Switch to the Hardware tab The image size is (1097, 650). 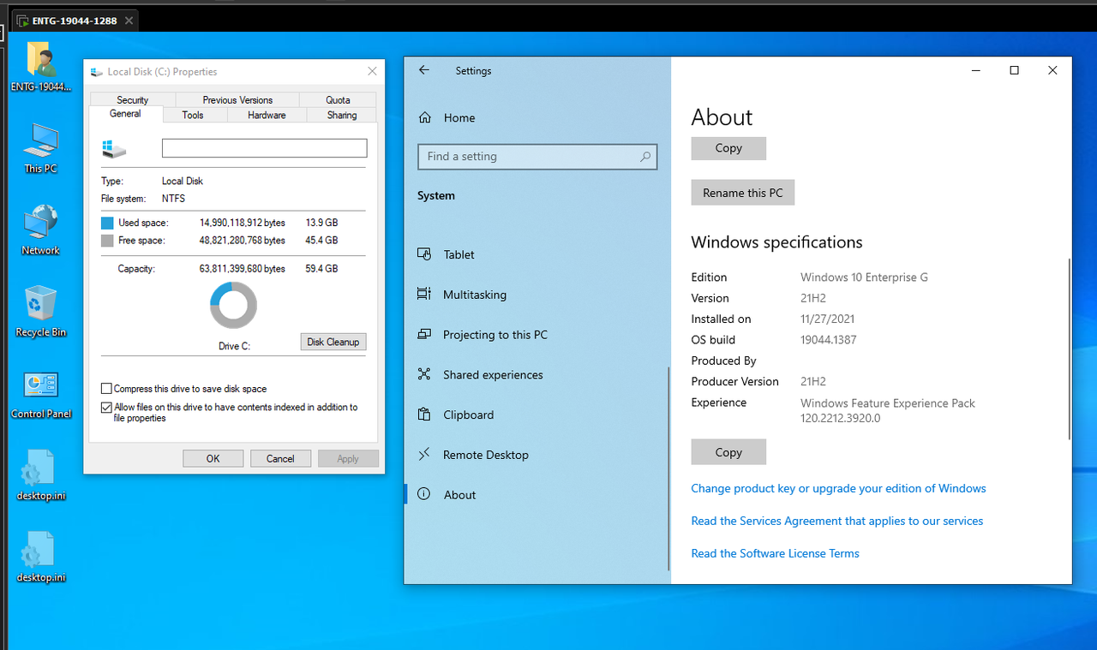pyautogui.click(x=267, y=115)
